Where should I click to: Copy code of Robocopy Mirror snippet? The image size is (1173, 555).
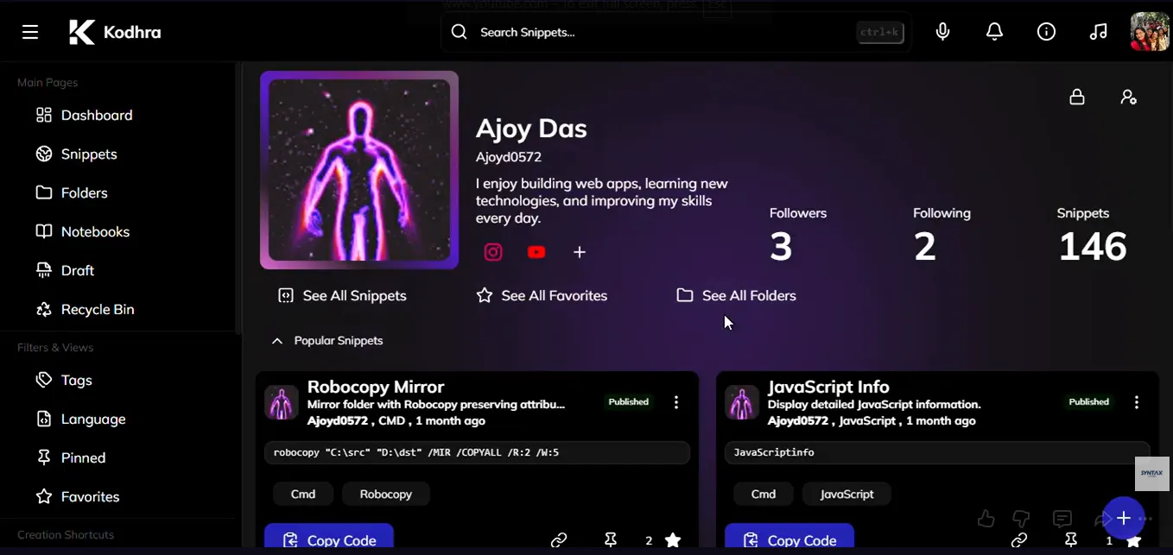329,539
